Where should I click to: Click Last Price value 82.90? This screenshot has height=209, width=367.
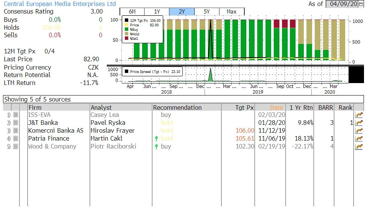coord(91,59)
